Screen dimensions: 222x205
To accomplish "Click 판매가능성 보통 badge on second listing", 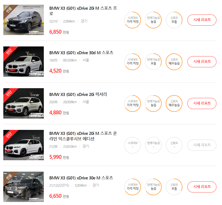I will [153, 62].
